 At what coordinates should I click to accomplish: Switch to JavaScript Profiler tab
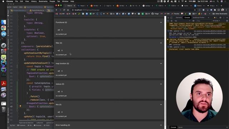[198, 18]
